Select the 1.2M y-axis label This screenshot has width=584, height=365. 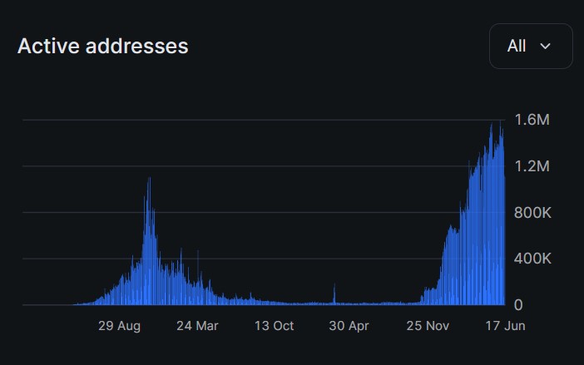(532, 167)
